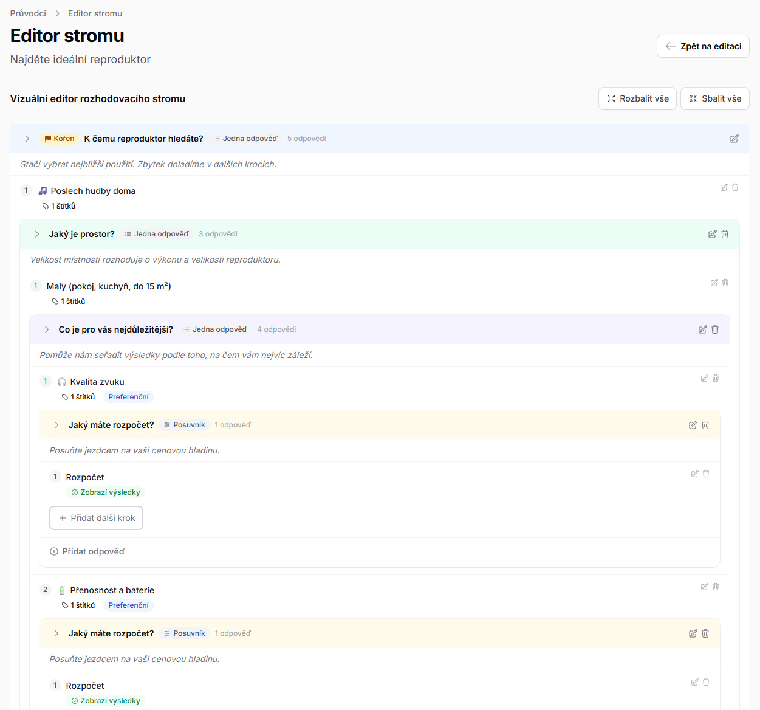
Task: Click 'Posuvník' type badge under 'Přenosnost a baterie'
Action: tap(185, 633)
